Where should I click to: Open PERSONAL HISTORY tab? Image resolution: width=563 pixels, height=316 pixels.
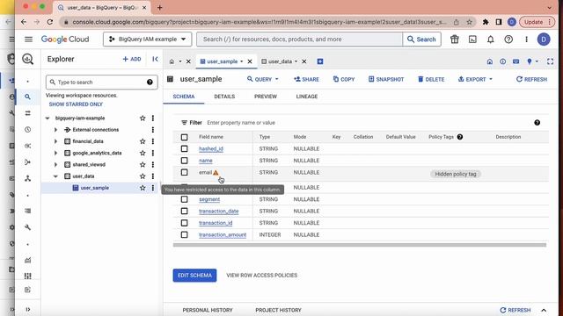tap(208, 310)
